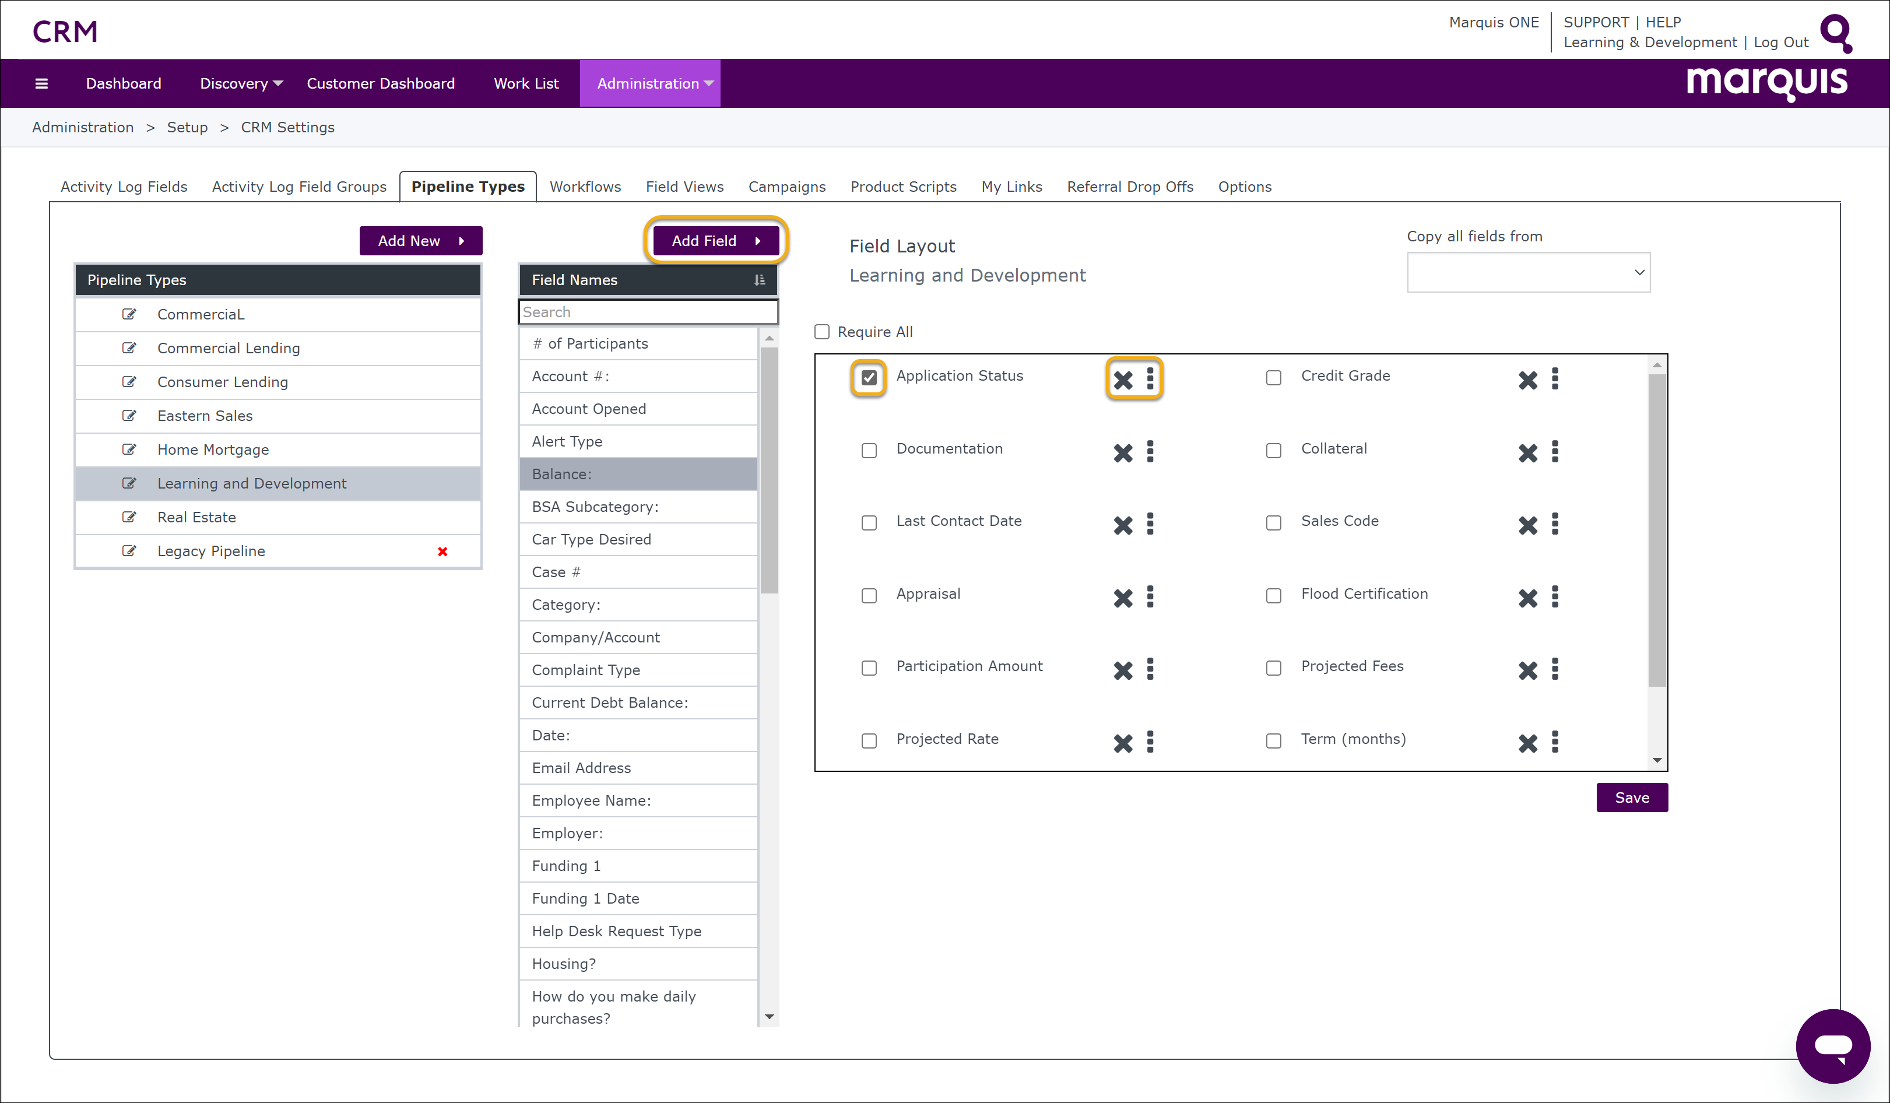Click the Log Out link
The height and width of the screenshot is (1103, 1890).
[1780, 43]
